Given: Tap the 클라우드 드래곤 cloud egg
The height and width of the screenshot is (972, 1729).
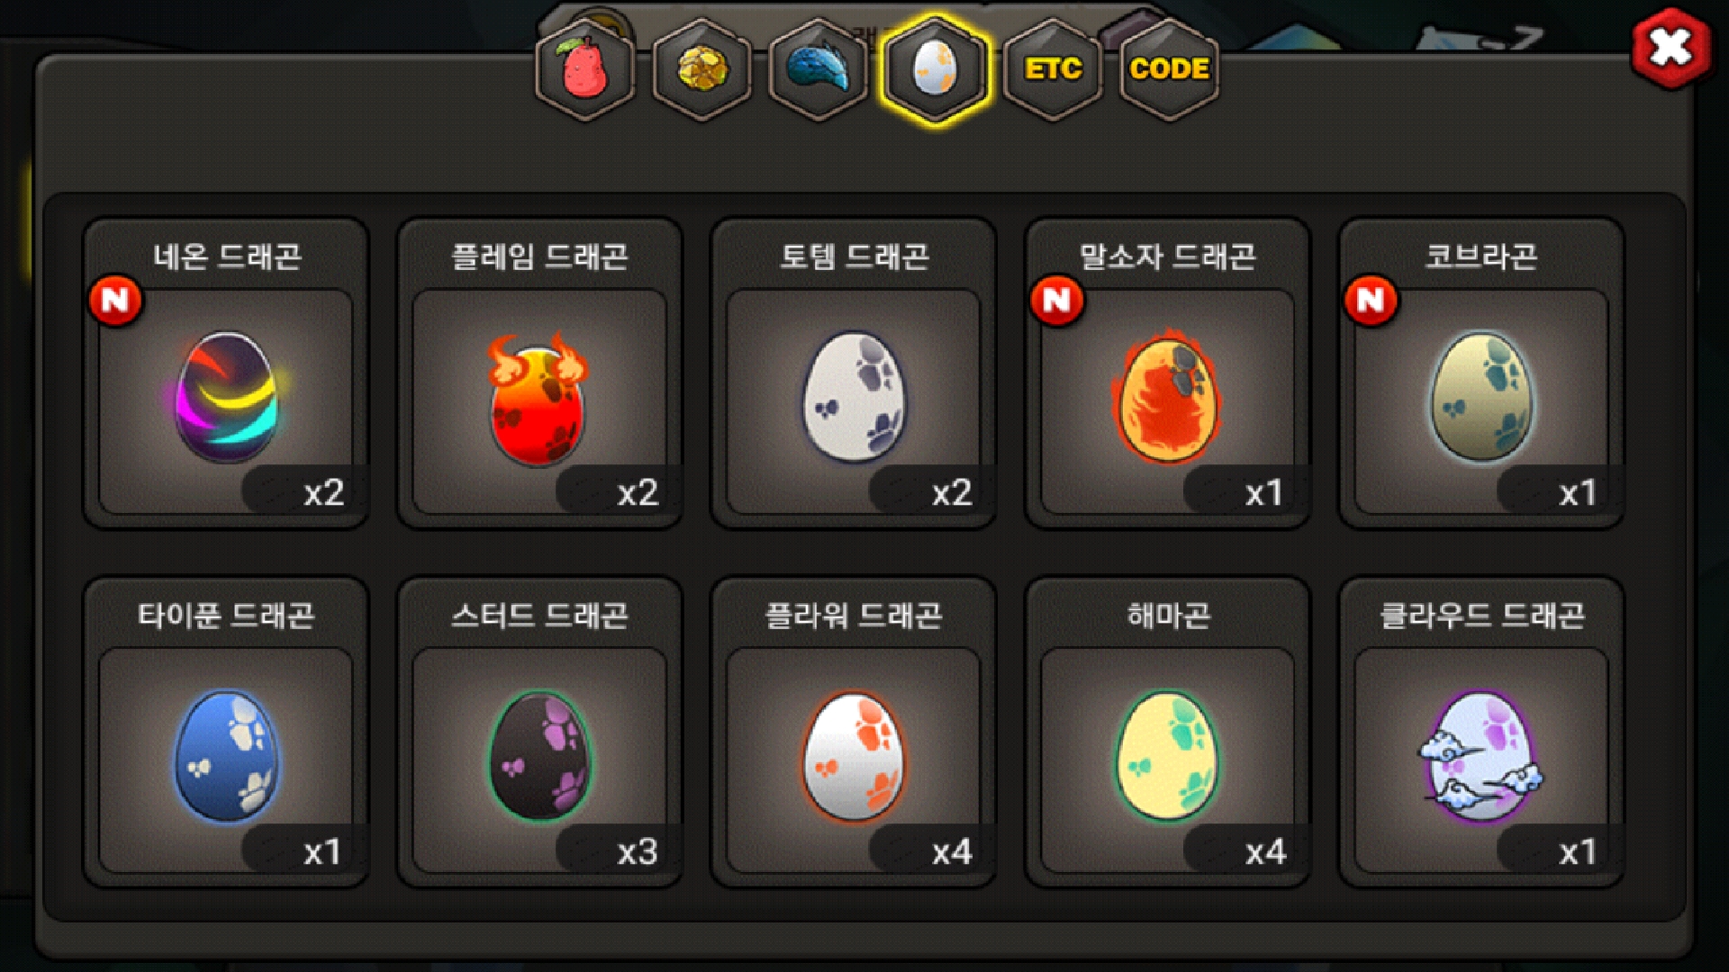Looking at the screenshot, I should 1481,756.
